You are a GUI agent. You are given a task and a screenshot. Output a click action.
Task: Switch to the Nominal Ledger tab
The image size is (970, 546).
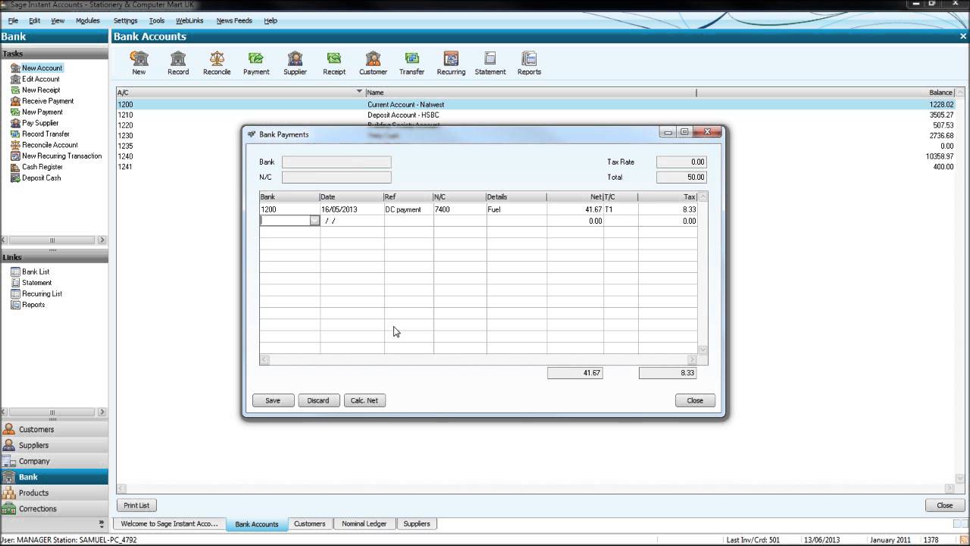click(x=364, y=524)
